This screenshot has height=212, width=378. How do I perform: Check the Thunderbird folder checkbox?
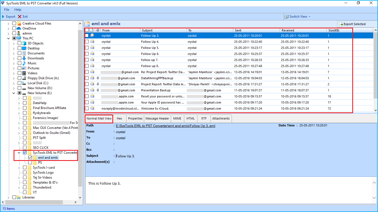[x=25, y=187]
